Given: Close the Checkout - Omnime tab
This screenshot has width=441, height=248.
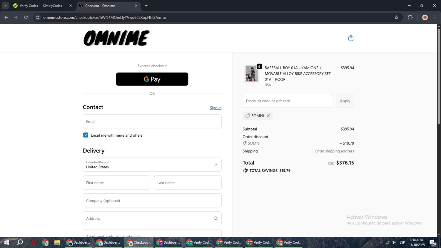Looking at the screenshot, I should [x=136, y=6].
